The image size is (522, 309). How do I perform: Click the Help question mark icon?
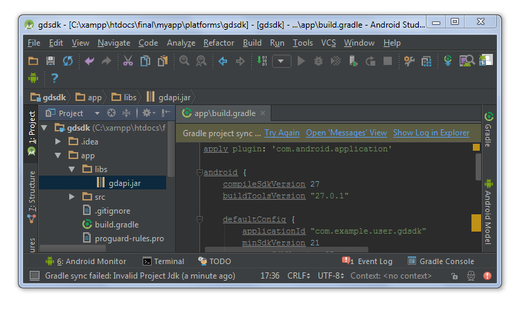click(54, 78)
